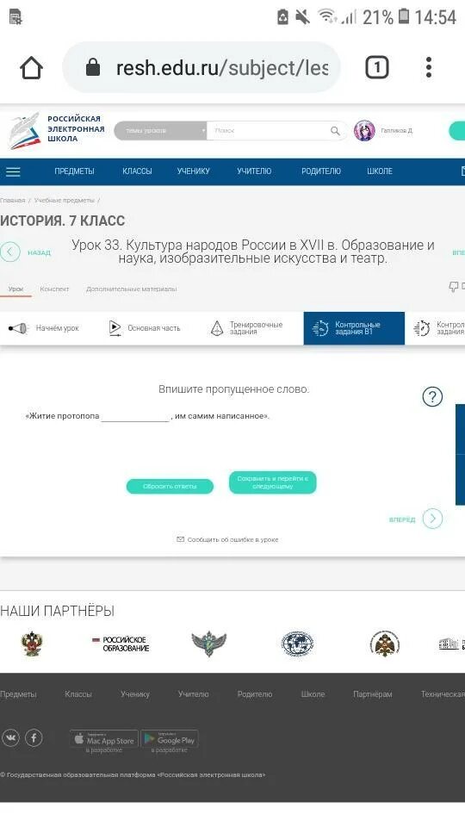Open the Предметы menu item
465x827 pixels.
click(74, 171)
